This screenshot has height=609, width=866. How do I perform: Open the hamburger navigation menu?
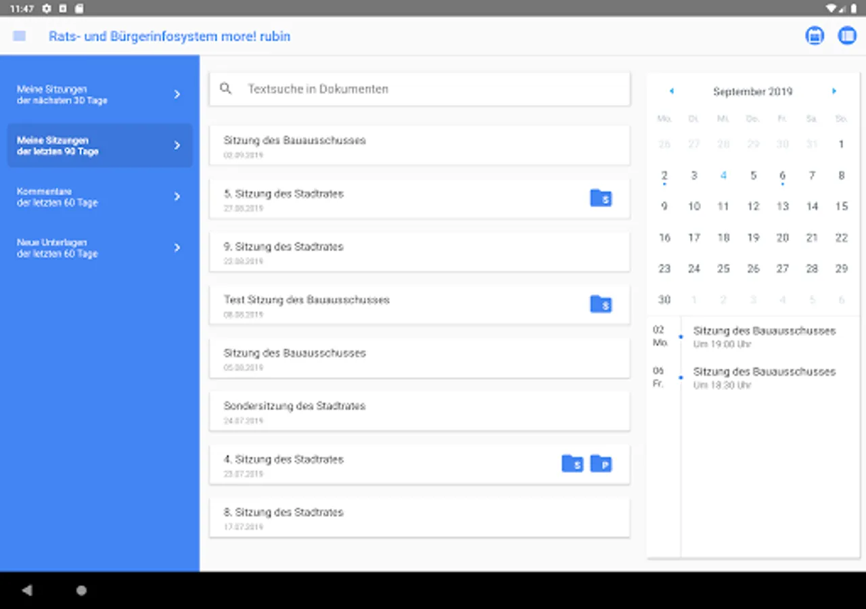point(19,36)
